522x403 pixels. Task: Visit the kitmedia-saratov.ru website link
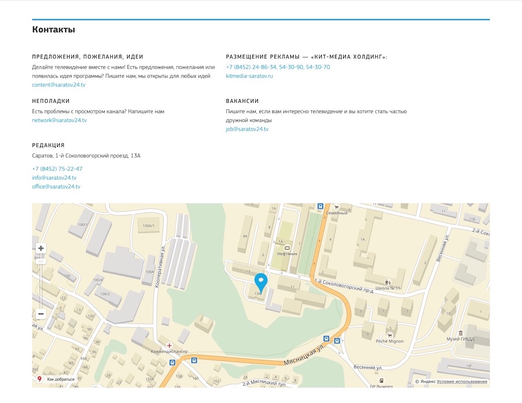pyautogui.click(x=249, y=76)
